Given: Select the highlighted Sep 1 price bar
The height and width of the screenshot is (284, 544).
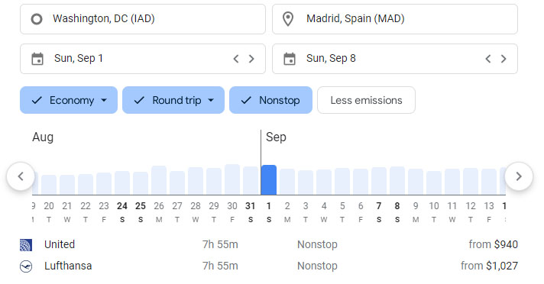Looking at the screenshot, I should click(x=269, y=180).
